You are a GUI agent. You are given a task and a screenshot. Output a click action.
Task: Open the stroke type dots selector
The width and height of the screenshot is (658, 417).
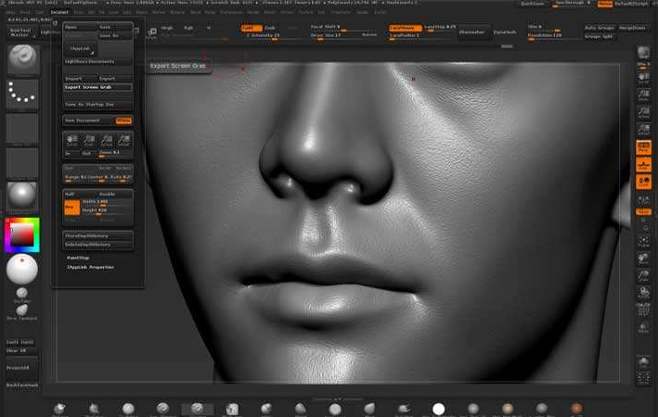pyautogui.click(x=22, y=93)
